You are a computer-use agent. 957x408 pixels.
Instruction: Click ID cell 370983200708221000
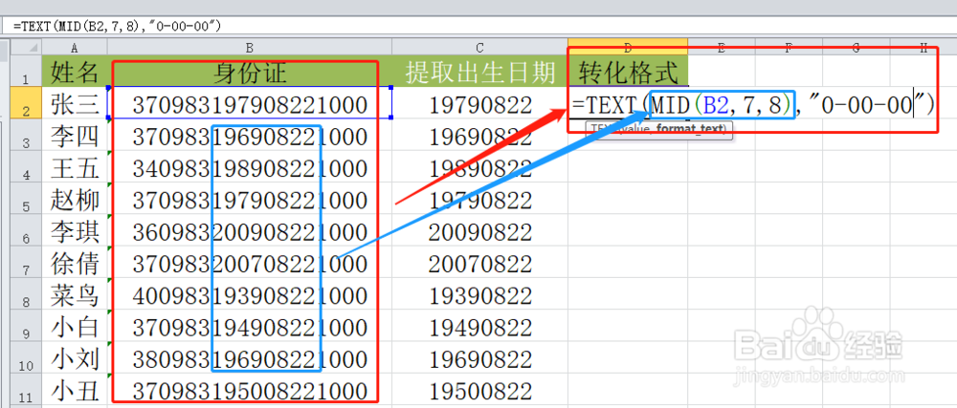coord(250,262)
